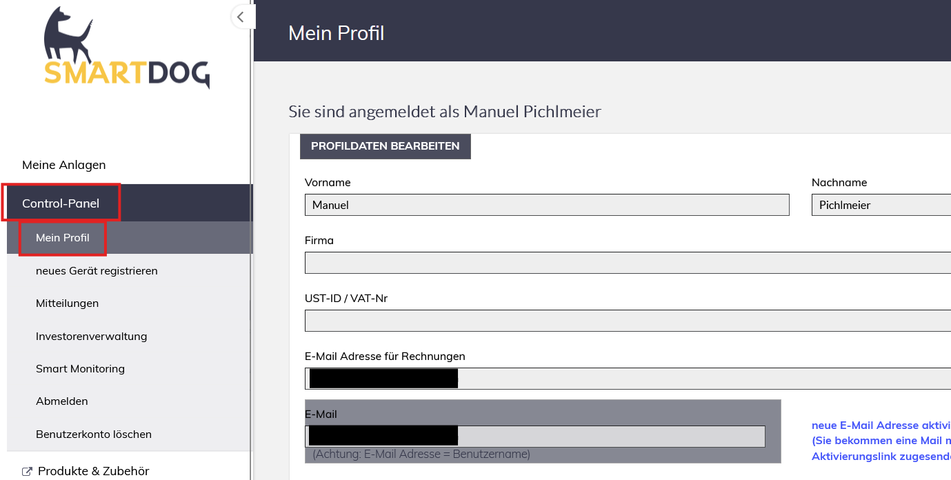Image resolution: width=951 pixels, height=480 pixels.
Task: Click the Profildaten bearbeiten tab
Action: click(x=385, y=146)
